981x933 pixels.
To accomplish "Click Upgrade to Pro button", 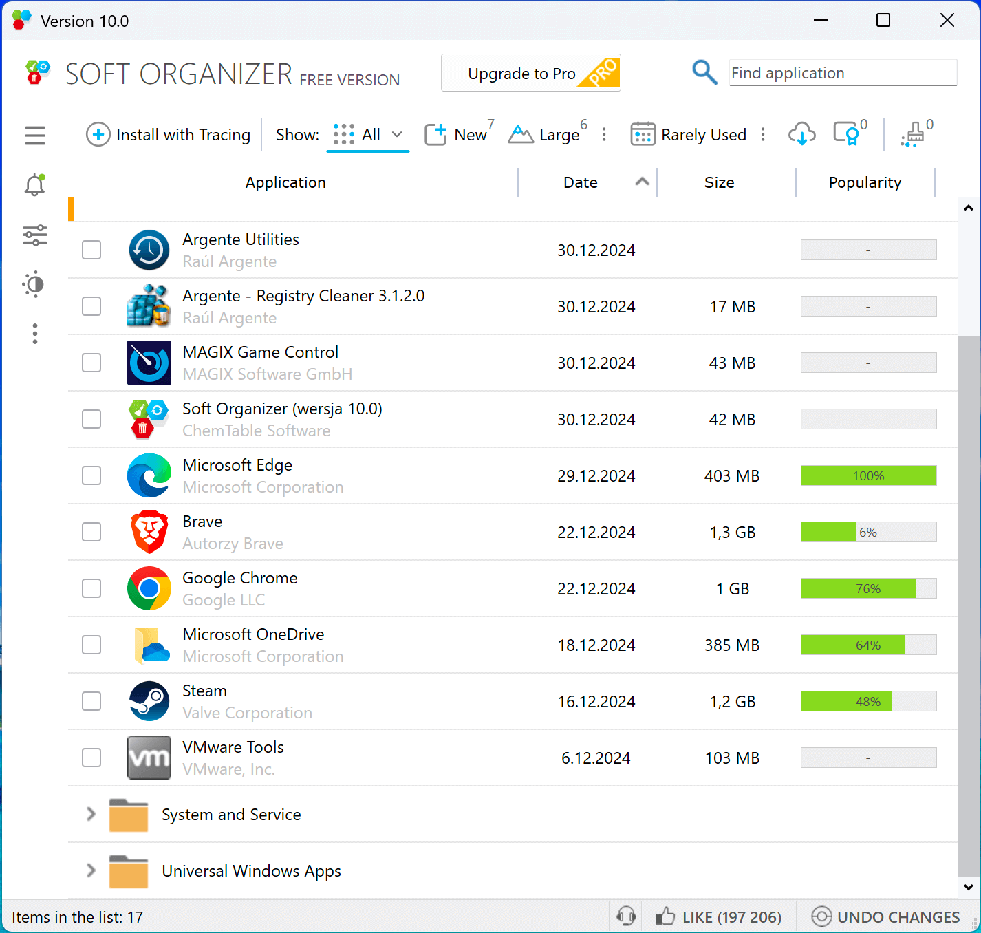I will pyautogui.click(x=531, y=73).
